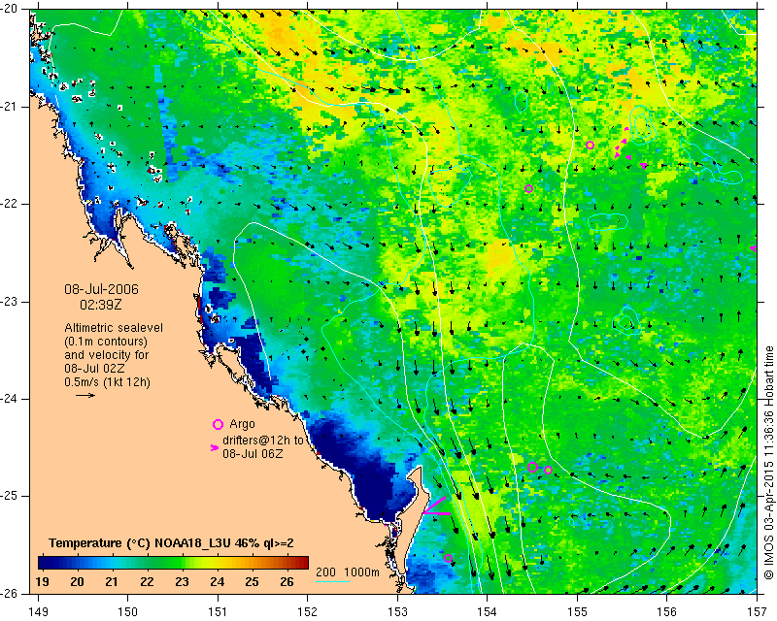Image resolution: width=777 pixels, height=621 pixels.
Task: Click the "200 1000m" depth contour label
Action: [x=348, y=572]
